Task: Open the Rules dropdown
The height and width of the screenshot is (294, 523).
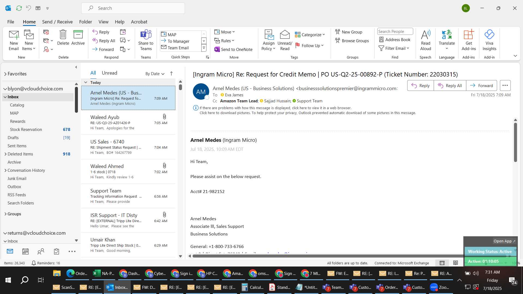Action: coord(224,41)
